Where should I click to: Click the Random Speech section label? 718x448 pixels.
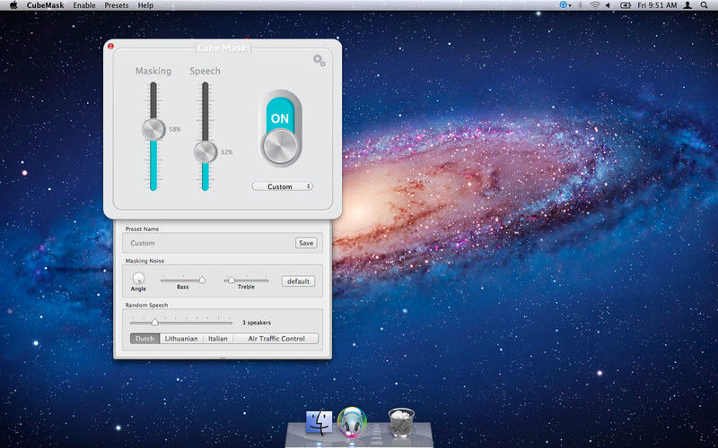click(x=146, y=305)
